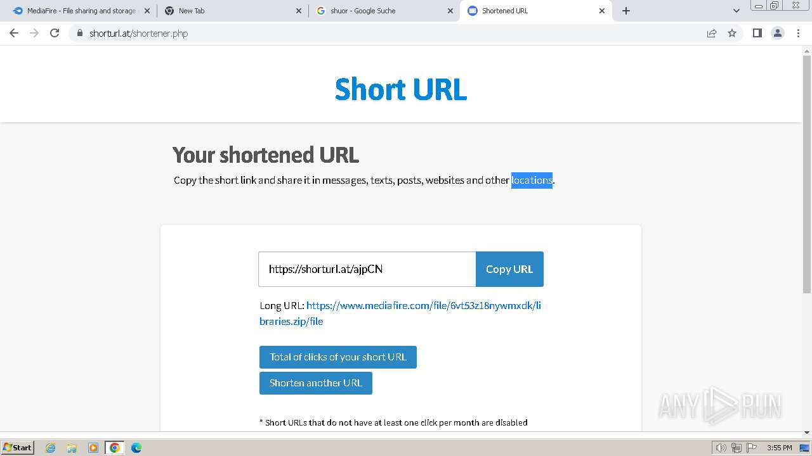Viewport: 812px width, 456px height.
Task: Click the shortened URL text field
Action: tap(367, 269)
